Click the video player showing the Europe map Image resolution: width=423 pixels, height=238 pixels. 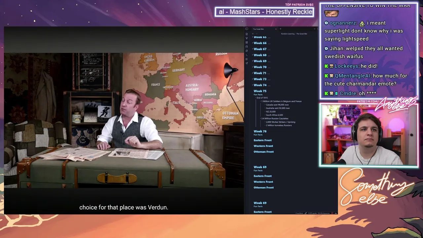[124, 121]
